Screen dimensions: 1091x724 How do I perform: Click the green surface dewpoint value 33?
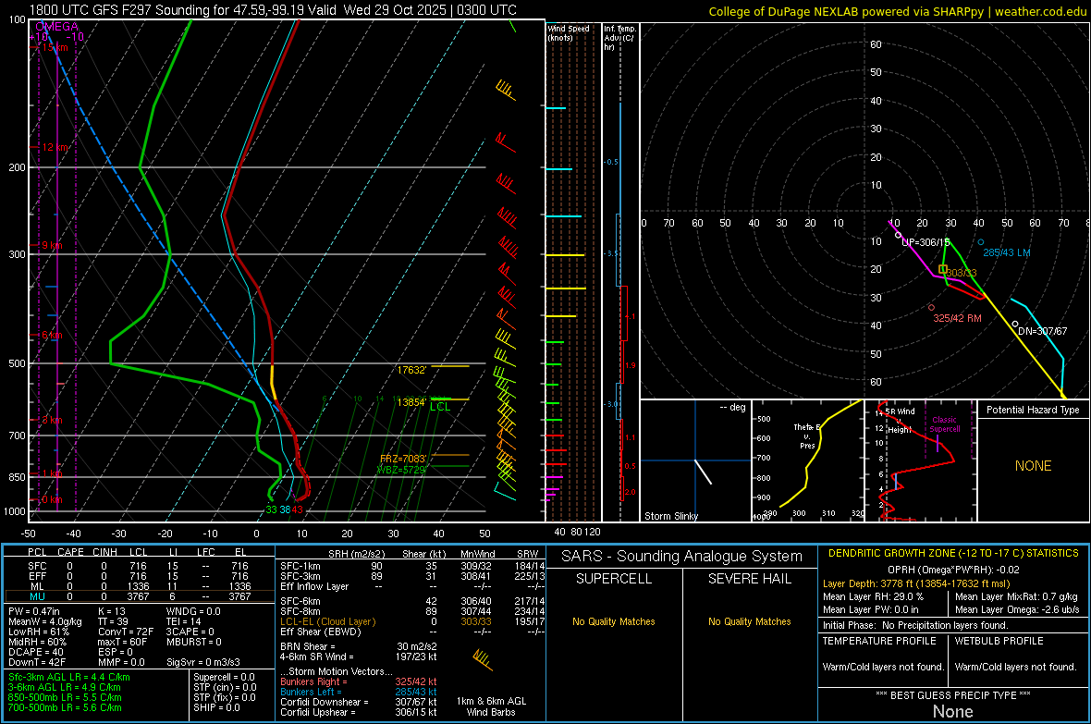[x=271, y=509]
